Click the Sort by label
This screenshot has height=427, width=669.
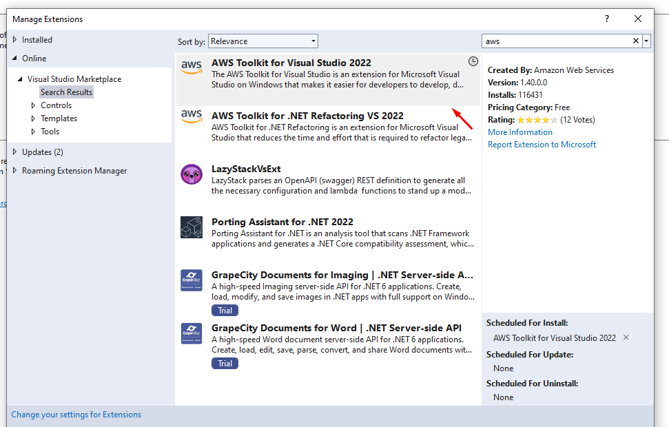[x=192, y=42]
